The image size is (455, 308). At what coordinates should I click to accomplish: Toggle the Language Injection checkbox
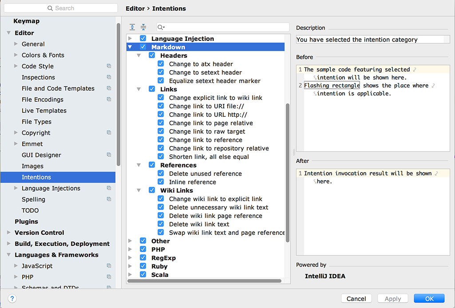(143, 38)
